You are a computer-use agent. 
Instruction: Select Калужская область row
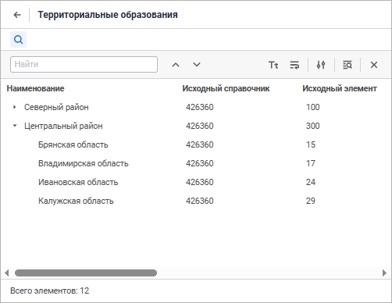(x=196, y=201)
